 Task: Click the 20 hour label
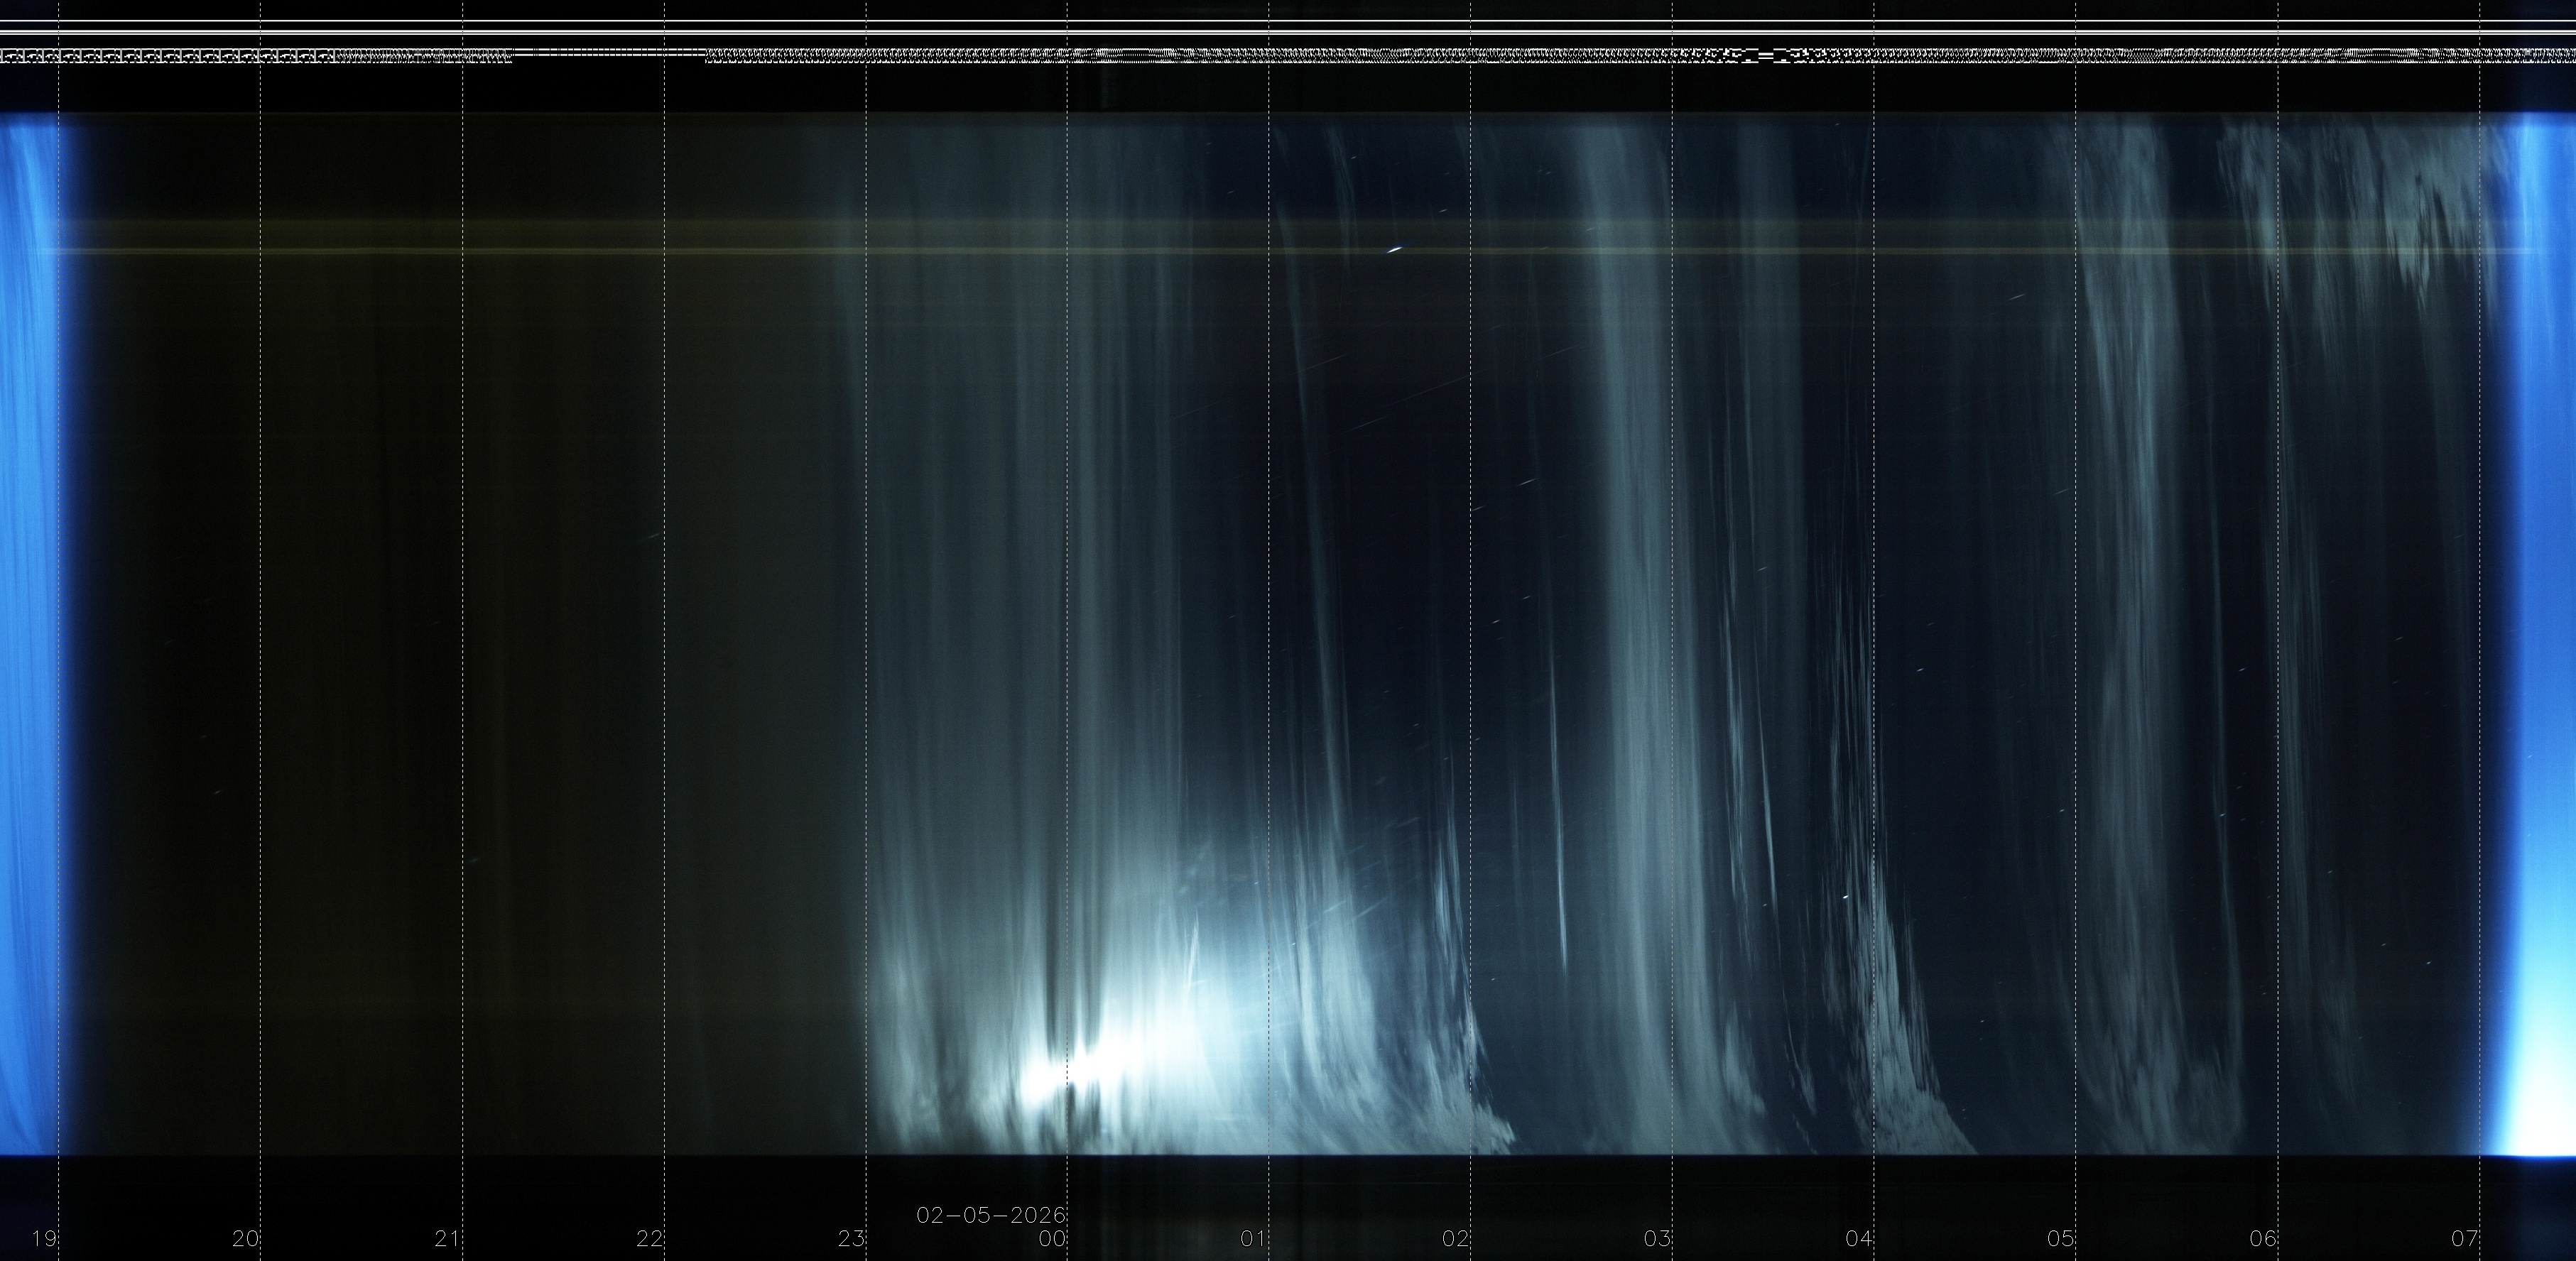pyautogui.click(x=246, y=1239)
